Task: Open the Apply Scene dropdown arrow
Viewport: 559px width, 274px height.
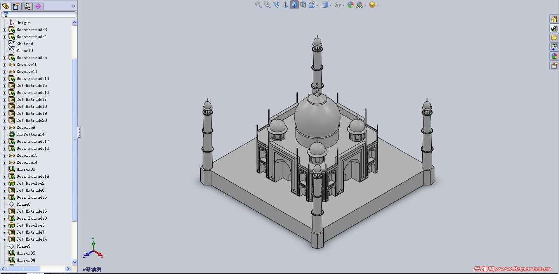Action: tap(365, 5)
